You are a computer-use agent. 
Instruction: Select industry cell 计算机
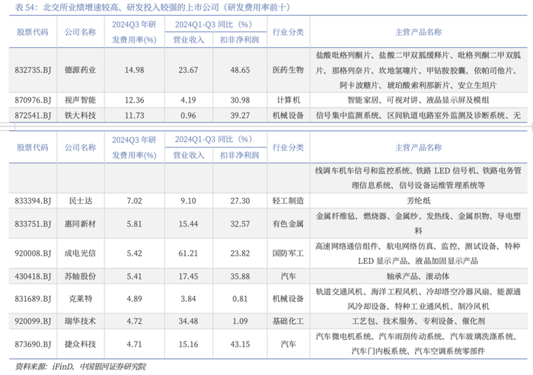(x=289, y=100)
